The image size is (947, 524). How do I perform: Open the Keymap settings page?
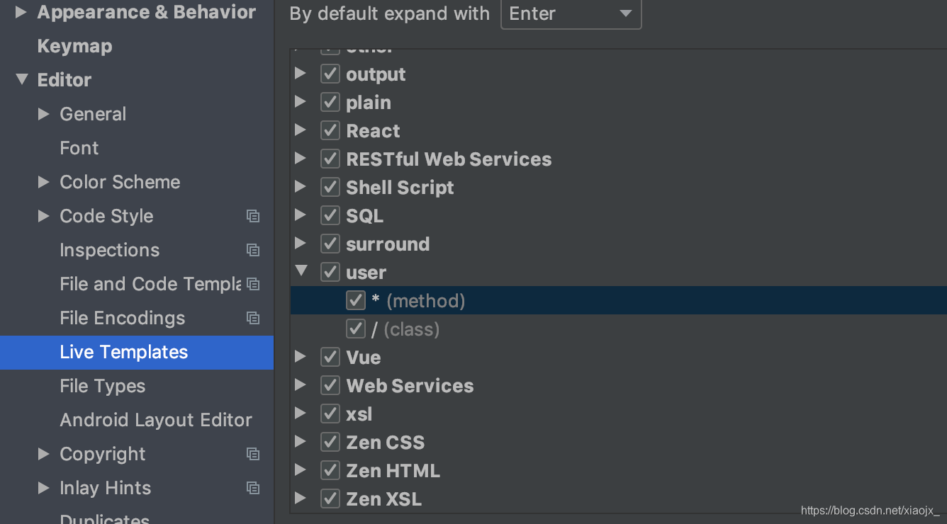[x=74, y=46]
